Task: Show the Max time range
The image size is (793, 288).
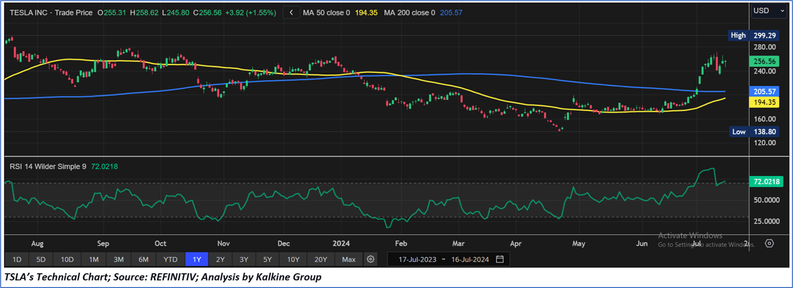Action: tap(349, 259)
